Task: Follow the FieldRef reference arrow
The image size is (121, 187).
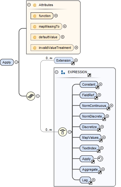Action: pos(96,98)
